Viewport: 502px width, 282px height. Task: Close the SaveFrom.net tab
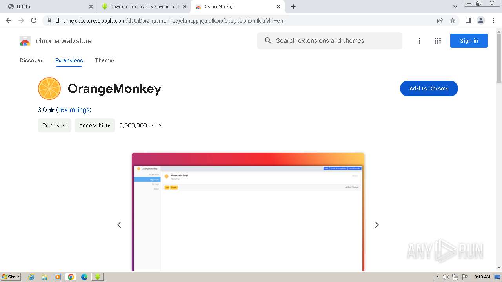[185, 7]
